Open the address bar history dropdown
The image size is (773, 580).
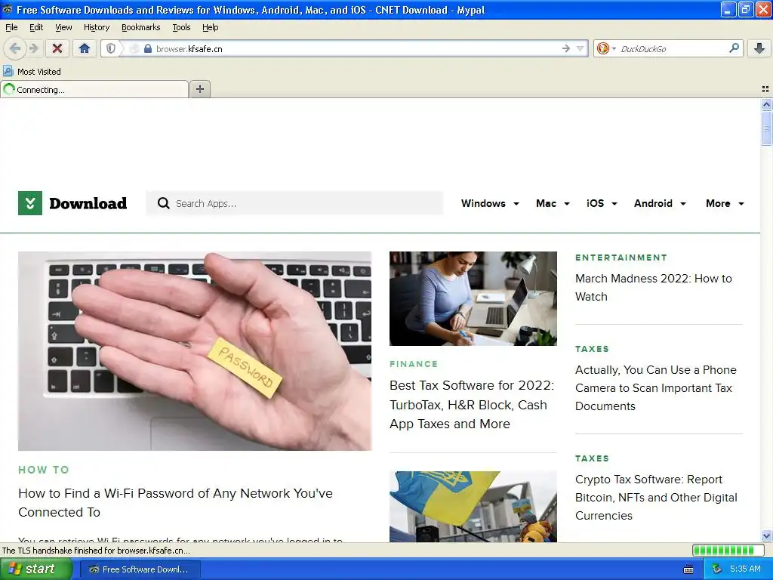point(581,48)
